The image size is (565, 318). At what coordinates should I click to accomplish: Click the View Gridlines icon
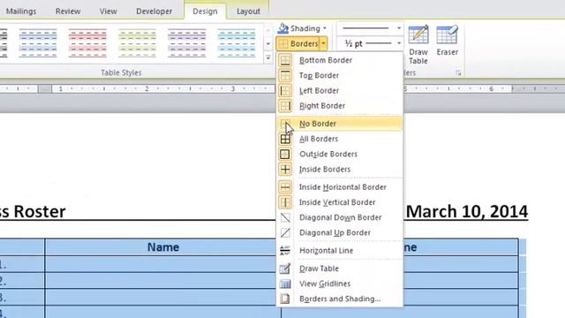(x=285, y=284)
